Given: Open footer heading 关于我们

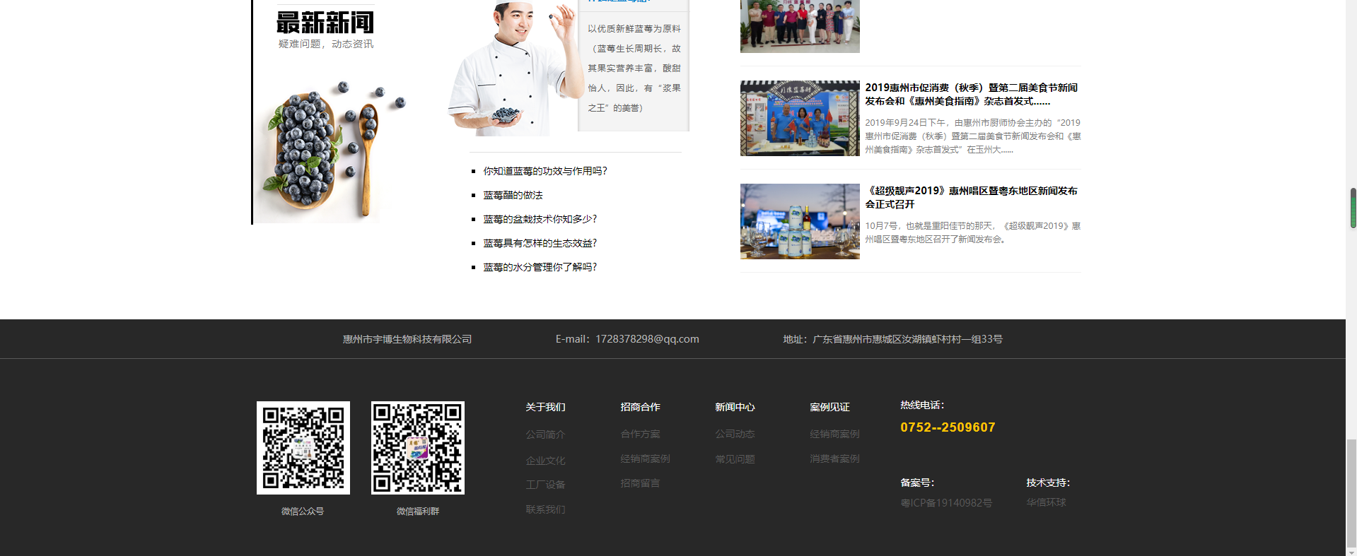Looking at the screenshot, I should point(545,407).
